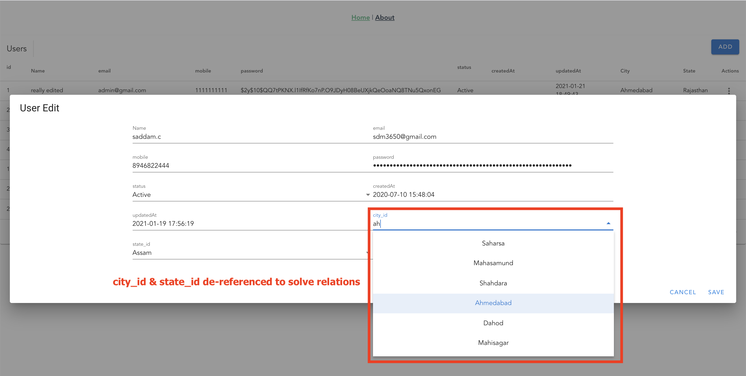Screen dimensions: 746x376
Task: Select Shahdara from the city options
Action: pyautogui.click(x=493, y=283)
